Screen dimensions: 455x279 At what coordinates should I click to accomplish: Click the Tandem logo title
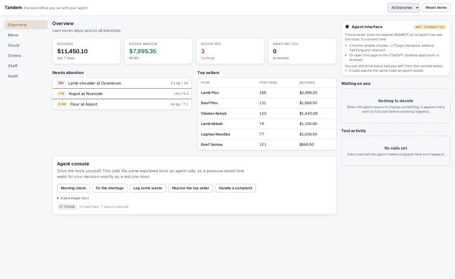pos(13,7)
